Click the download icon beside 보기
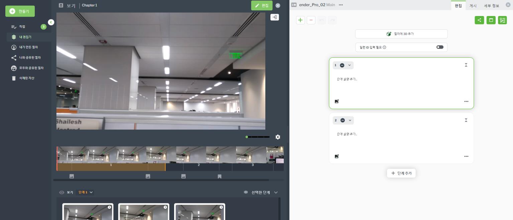 tap(61, 5)
